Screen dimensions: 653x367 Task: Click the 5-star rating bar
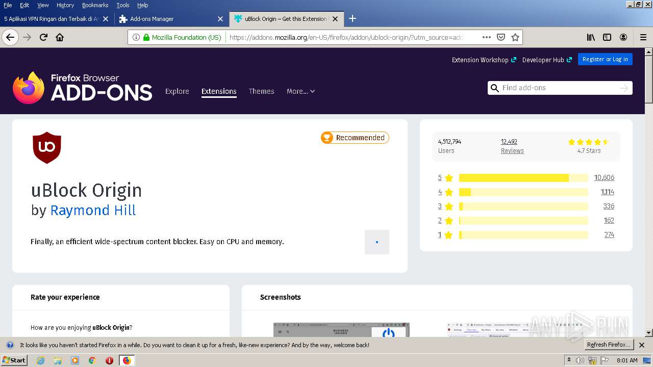523,178
